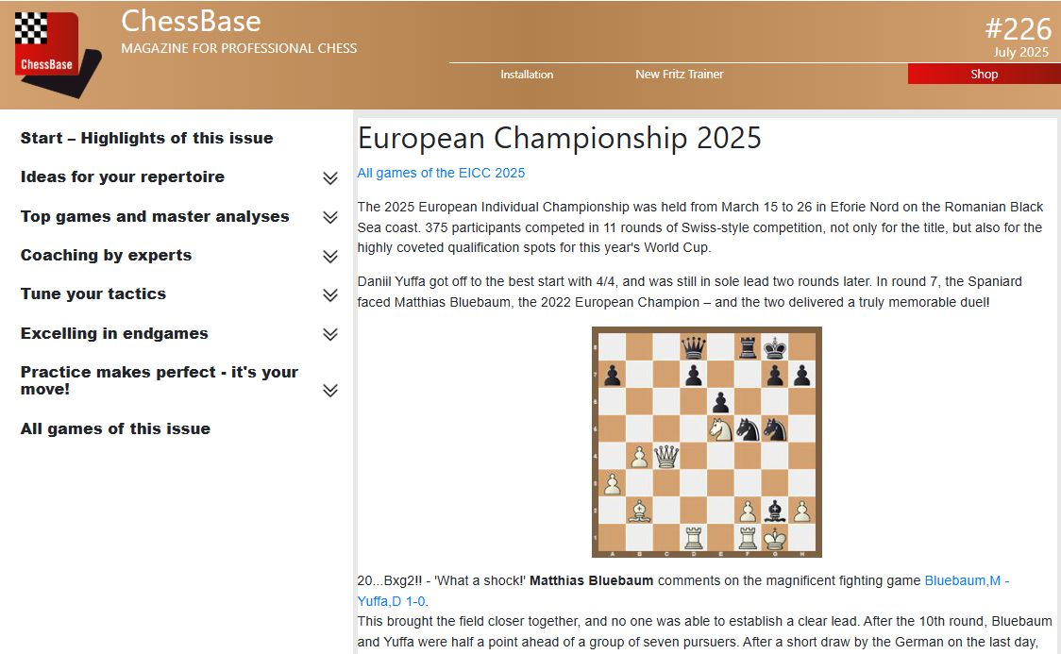Open the Bluebaum,M - Yuffa,D game link

click(966, 580)
